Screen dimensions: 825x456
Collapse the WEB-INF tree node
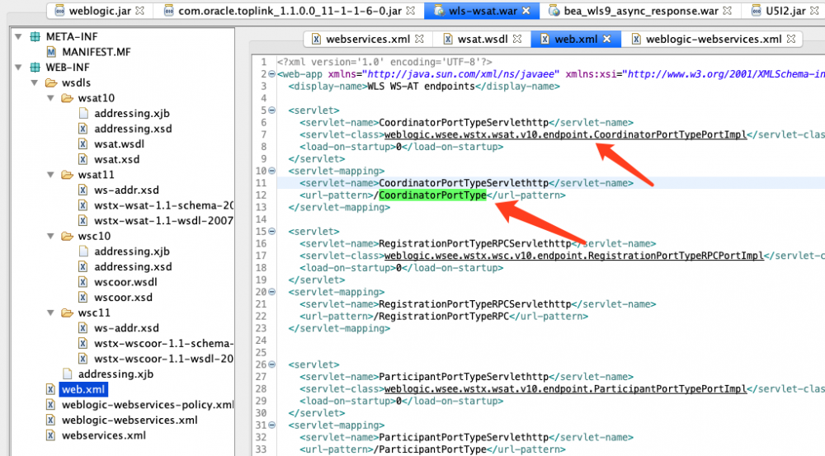pyautogui.click(x=18, y=68)
